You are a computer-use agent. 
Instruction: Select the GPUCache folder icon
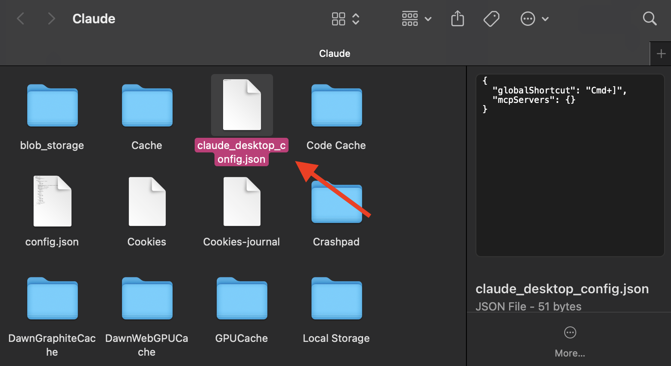[x=242, y=298]
